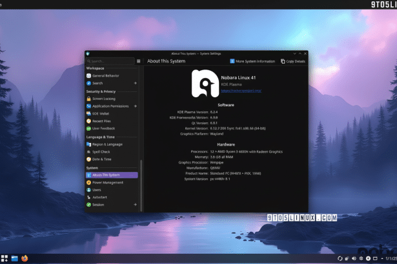
Task: Open Region & Language icon
Action: pos(88,144)
